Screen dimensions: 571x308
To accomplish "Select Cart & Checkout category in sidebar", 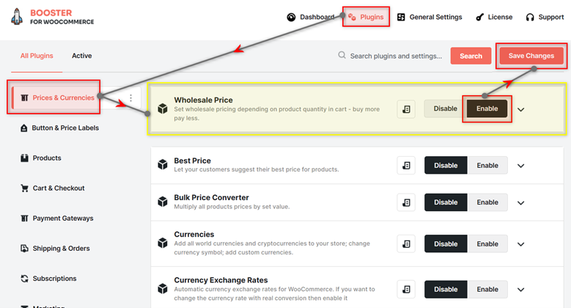I will [53, 188].
